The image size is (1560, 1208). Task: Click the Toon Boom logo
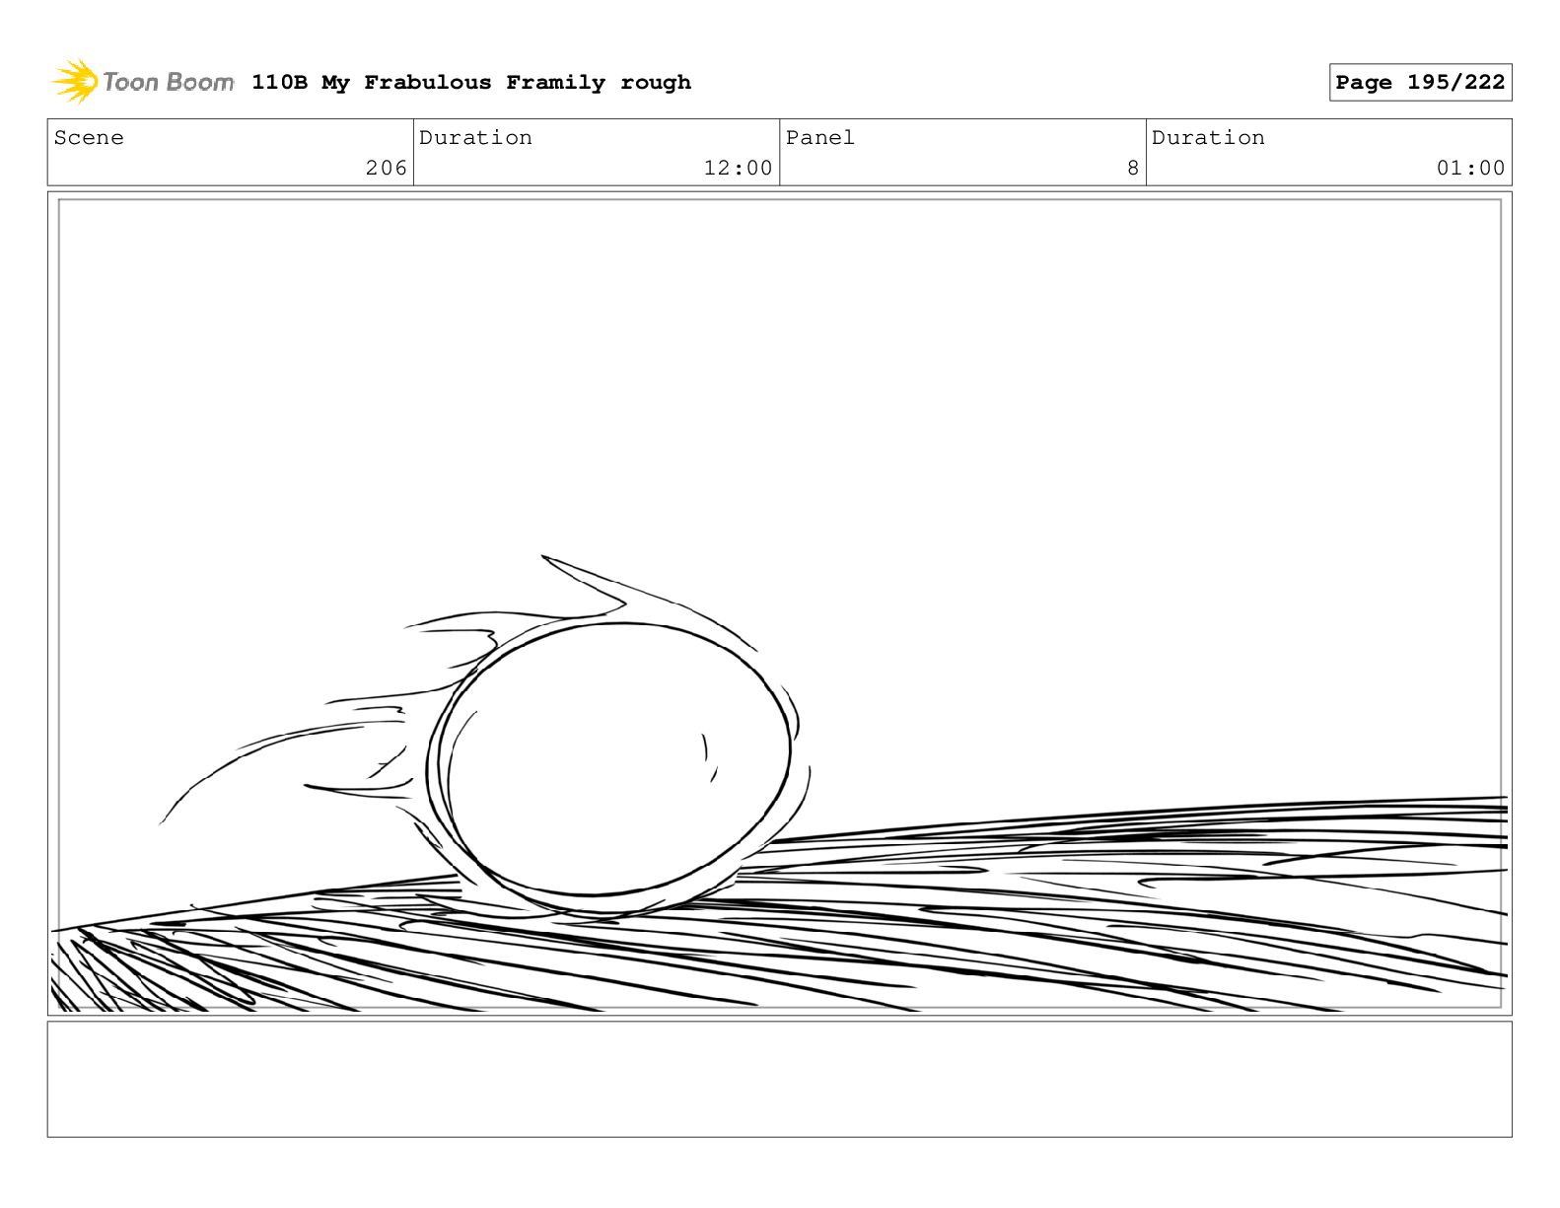click(x=143, y=82)
